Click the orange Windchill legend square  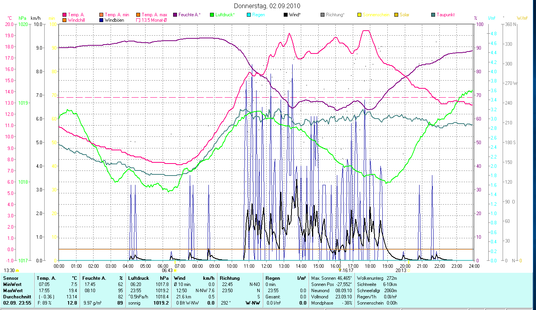pyautogui.click(x=64, y=20)
